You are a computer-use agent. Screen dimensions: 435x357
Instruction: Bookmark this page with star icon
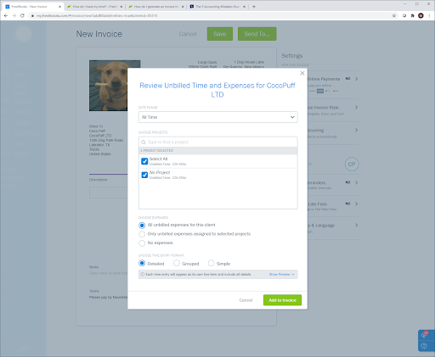click(394, 15)
